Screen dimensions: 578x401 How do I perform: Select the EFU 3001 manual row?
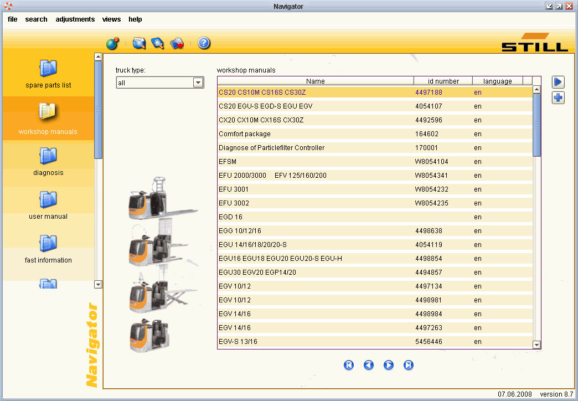(x=375, y=189)
